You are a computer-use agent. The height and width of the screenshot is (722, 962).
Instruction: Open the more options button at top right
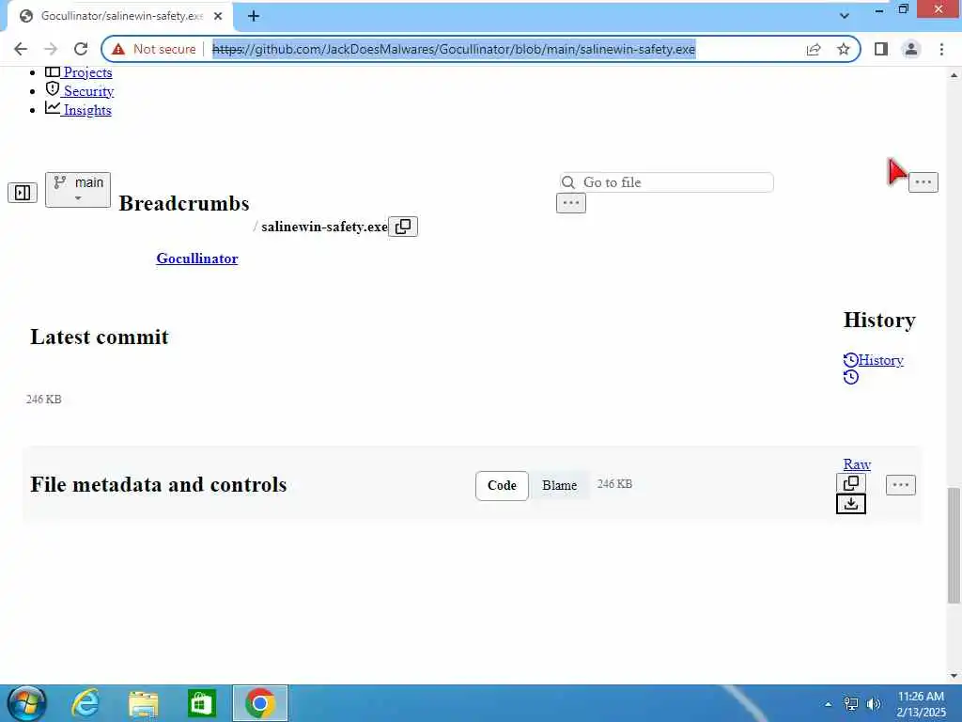(x=923, y=182)
